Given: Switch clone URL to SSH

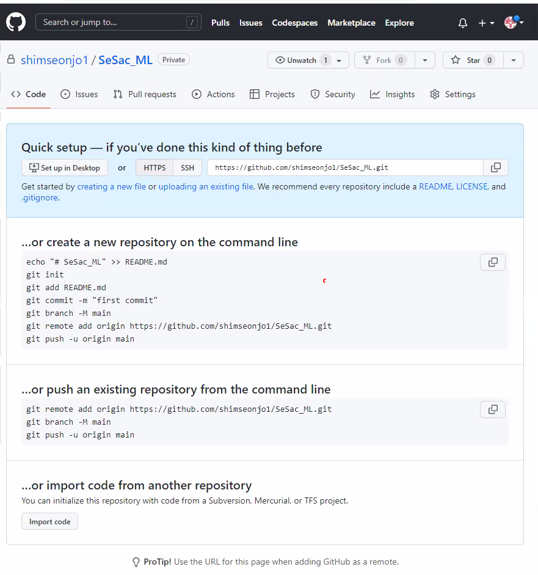Looking at the screenshot, I should pyautogui.click(x=187, y=167).
